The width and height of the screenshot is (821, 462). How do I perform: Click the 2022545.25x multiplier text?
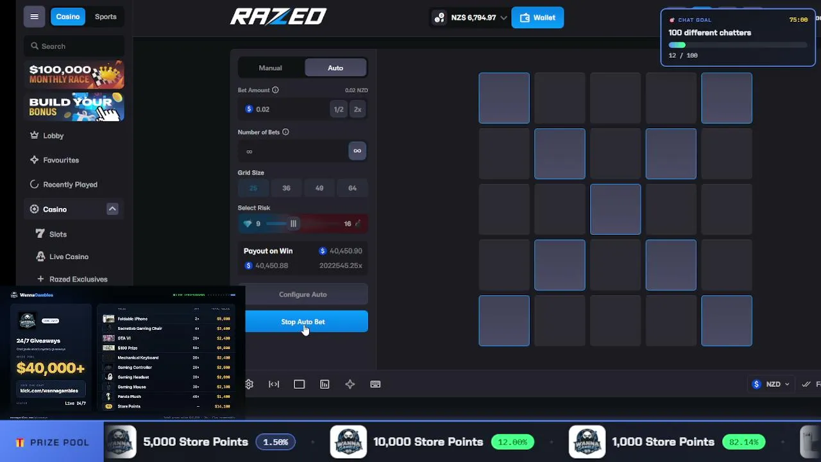click(341, 266)
